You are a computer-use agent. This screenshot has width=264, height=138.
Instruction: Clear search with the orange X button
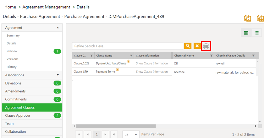197,46
